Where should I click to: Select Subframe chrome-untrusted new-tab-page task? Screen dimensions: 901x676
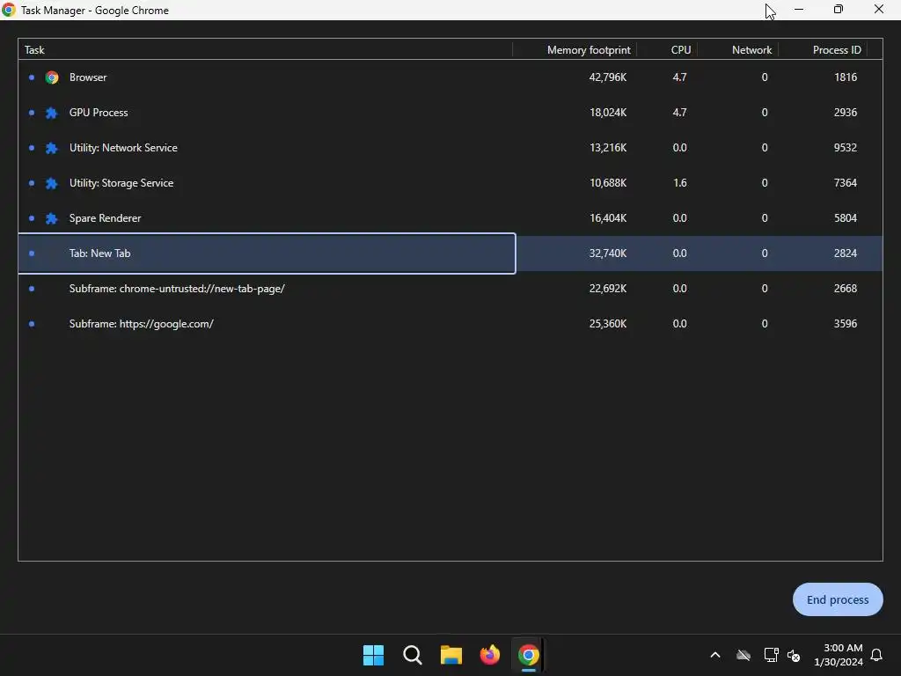click(177, 289)
